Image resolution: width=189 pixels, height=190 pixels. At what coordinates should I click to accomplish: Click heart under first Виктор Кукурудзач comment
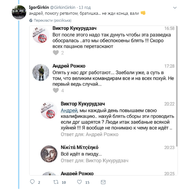click(56, 53)
